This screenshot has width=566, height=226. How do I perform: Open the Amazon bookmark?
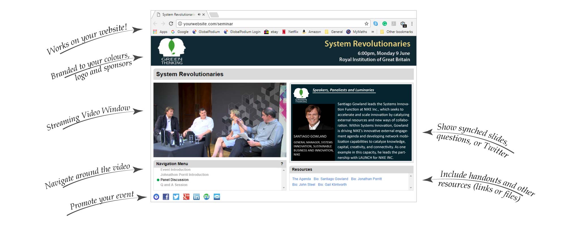[312, 32]
